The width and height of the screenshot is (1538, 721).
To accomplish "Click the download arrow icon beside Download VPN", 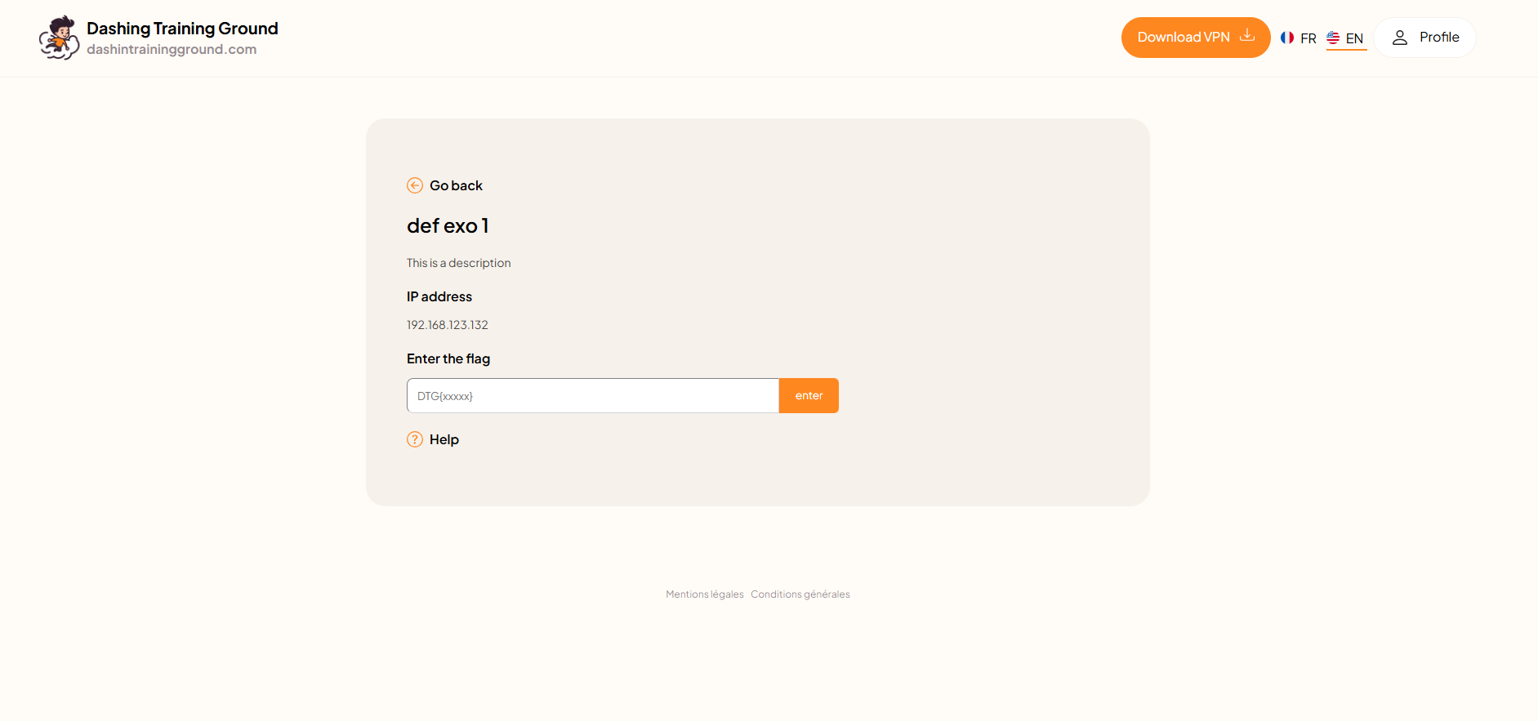I will pos(1246,36).
